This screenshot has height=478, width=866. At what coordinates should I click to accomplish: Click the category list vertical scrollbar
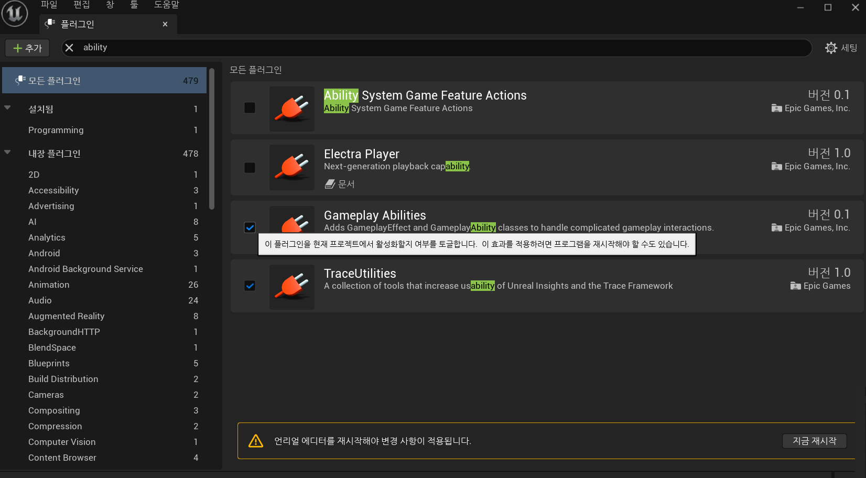pyautogui.click(x=212, y=139)
